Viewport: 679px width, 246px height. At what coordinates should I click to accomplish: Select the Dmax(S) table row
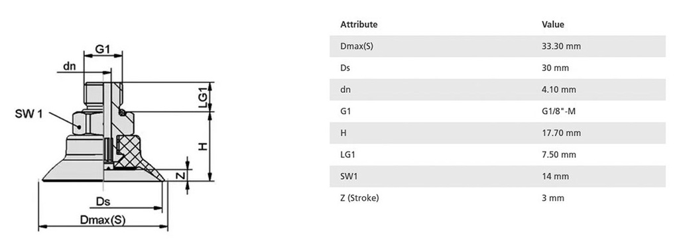point(497,46)
